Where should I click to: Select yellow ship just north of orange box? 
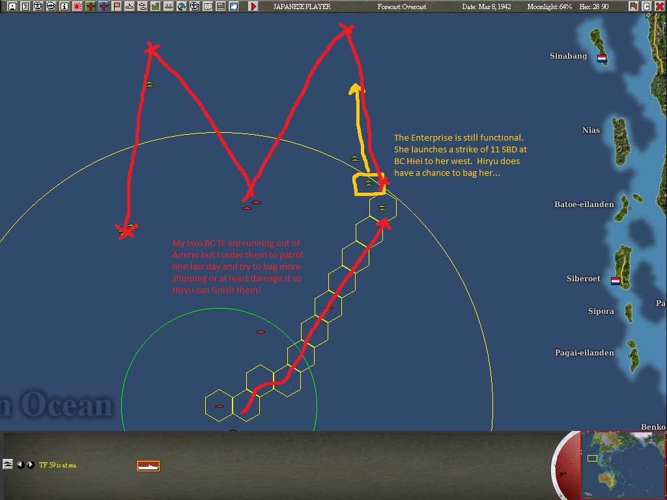(355, 159)
